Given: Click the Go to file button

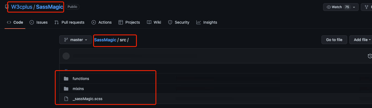Looking at the screenshot, I should 334,40.
